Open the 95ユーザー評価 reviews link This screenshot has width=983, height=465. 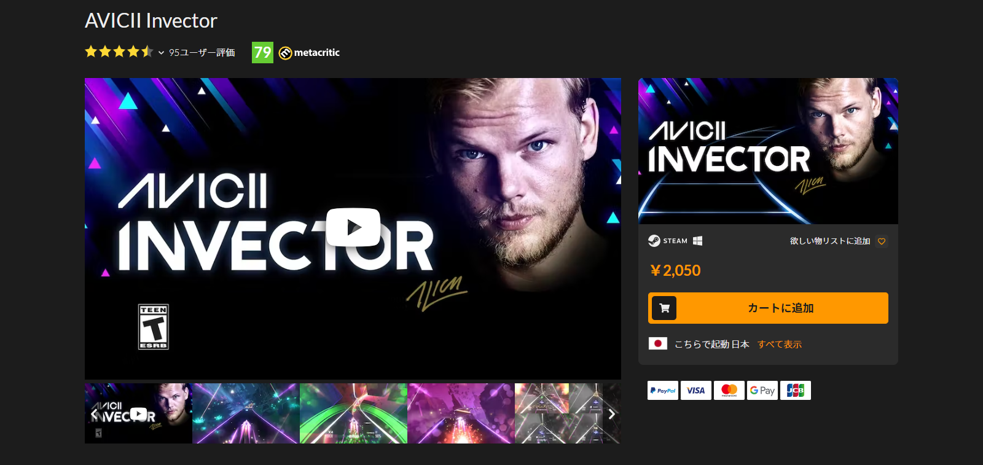202,53
